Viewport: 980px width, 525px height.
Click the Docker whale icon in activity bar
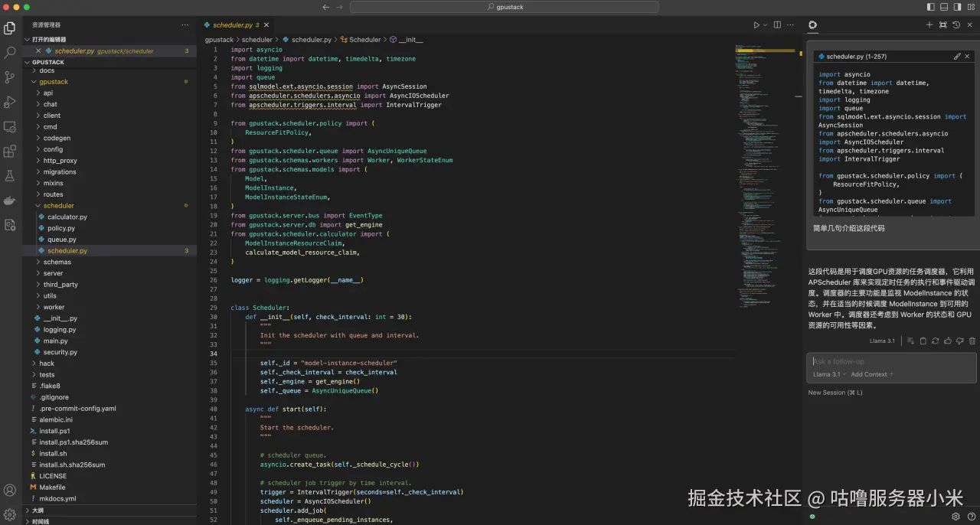pyautogui.click(x=10, y=201)
